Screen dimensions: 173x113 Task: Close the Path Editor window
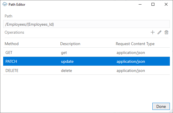[x=166, y=4]
